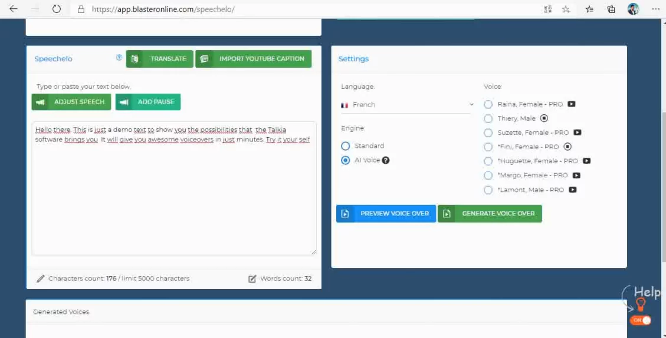Click the ADJUST SPEECH button
This screenshot has height=338, width=666.
pos(71,102)
